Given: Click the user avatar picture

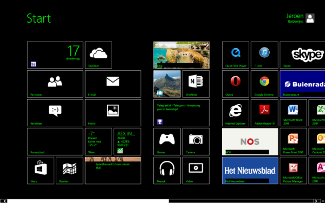Looking at the screenshot, I should point(310,18).
